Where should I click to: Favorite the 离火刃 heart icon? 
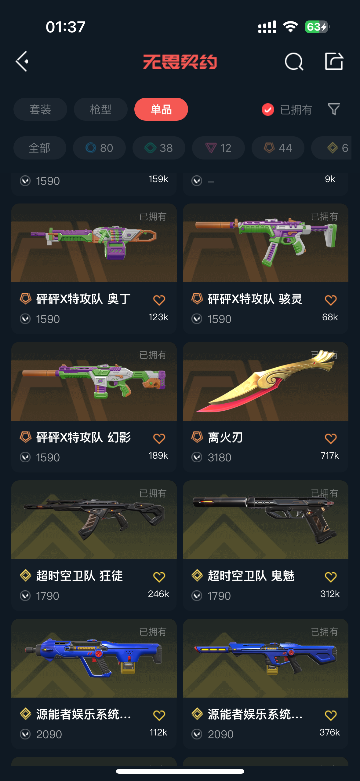331,438
